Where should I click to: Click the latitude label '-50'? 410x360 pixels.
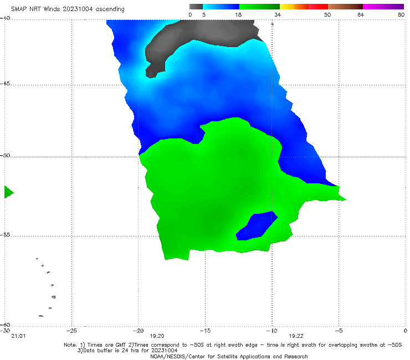point(5,155)
